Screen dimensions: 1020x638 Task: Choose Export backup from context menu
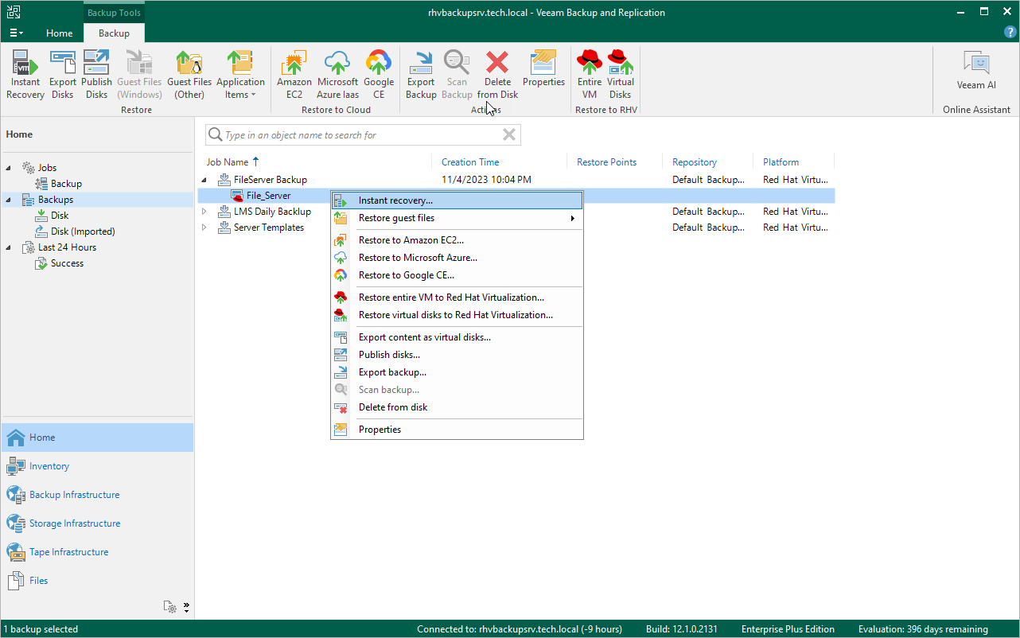click(457, 372)
